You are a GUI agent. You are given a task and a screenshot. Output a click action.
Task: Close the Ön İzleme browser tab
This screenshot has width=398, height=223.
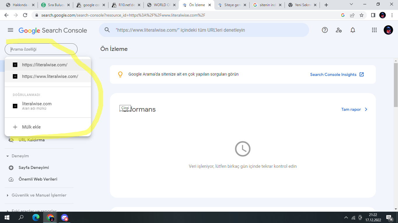tap(209, 5)
